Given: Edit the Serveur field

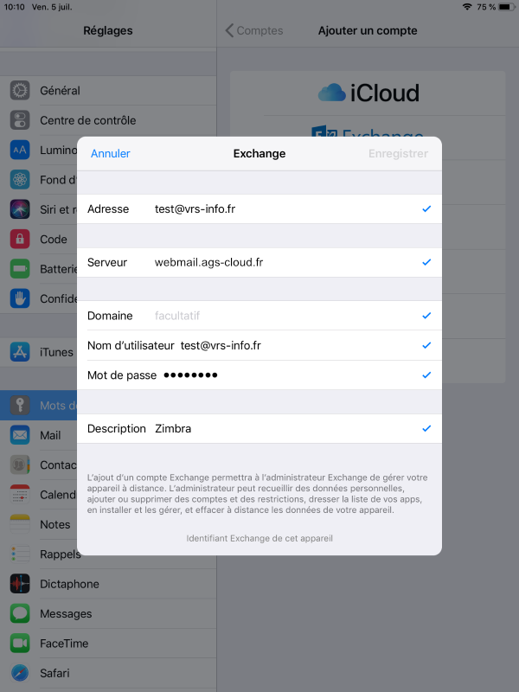Looking at the screenshot, I should tap(259, 262).
